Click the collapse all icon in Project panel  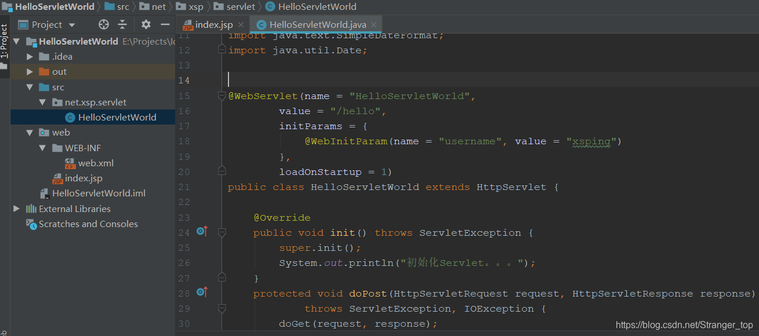(x=122, y=24)
